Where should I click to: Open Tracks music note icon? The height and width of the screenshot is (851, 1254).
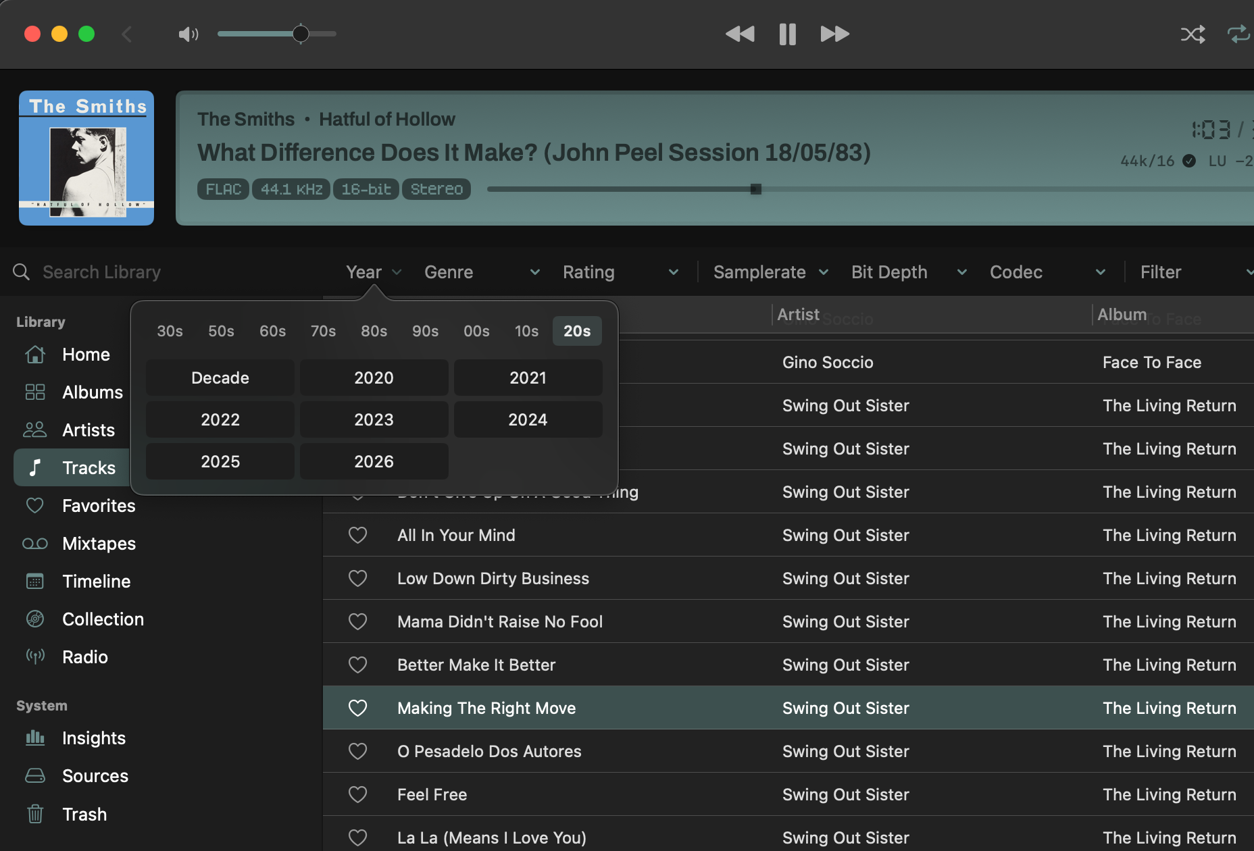(x=35, y=468)
